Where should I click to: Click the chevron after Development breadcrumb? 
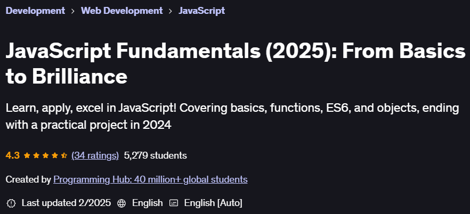pyautogui.click(x=73, y=11)
